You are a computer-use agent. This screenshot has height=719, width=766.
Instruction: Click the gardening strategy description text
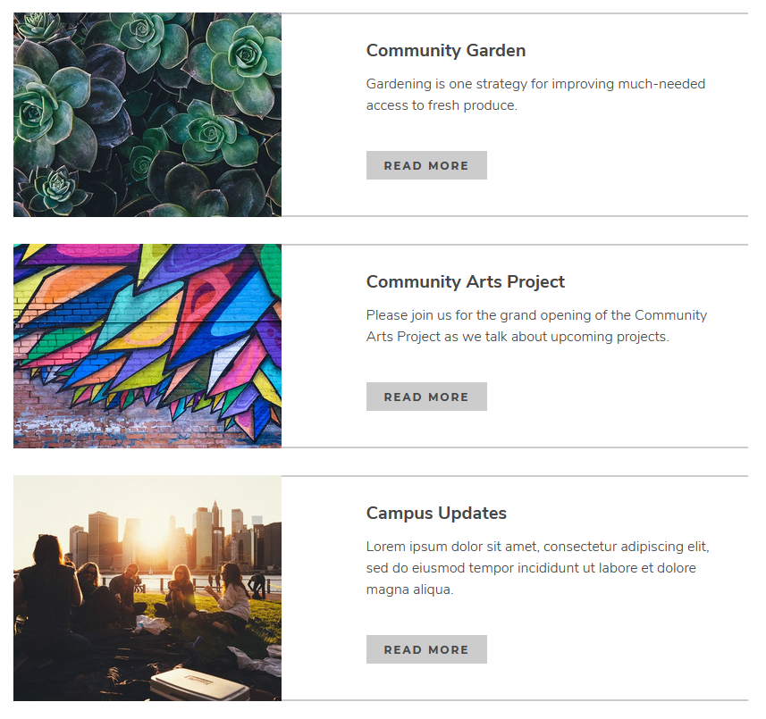[535, 95]
